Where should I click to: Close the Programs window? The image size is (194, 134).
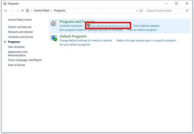tap(187, 3)
